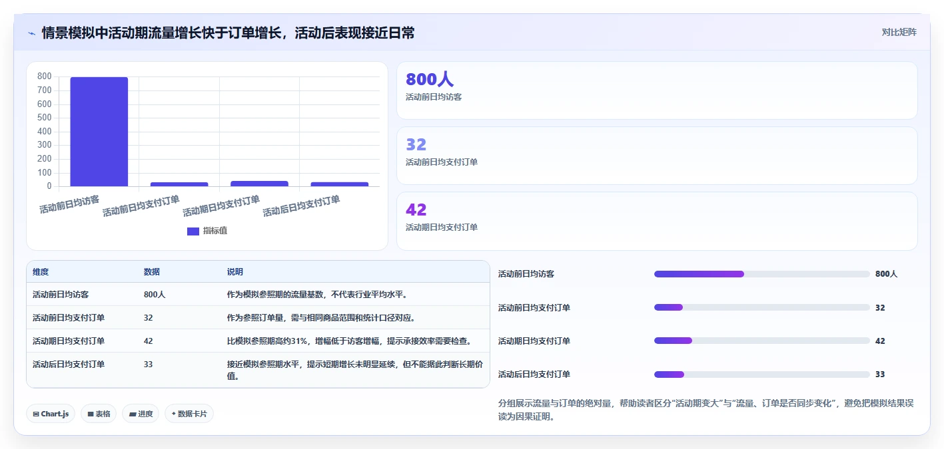Click the 100 y-axis tick label
This screenshot has height=449, width=944.
click(x=45, y=173)
